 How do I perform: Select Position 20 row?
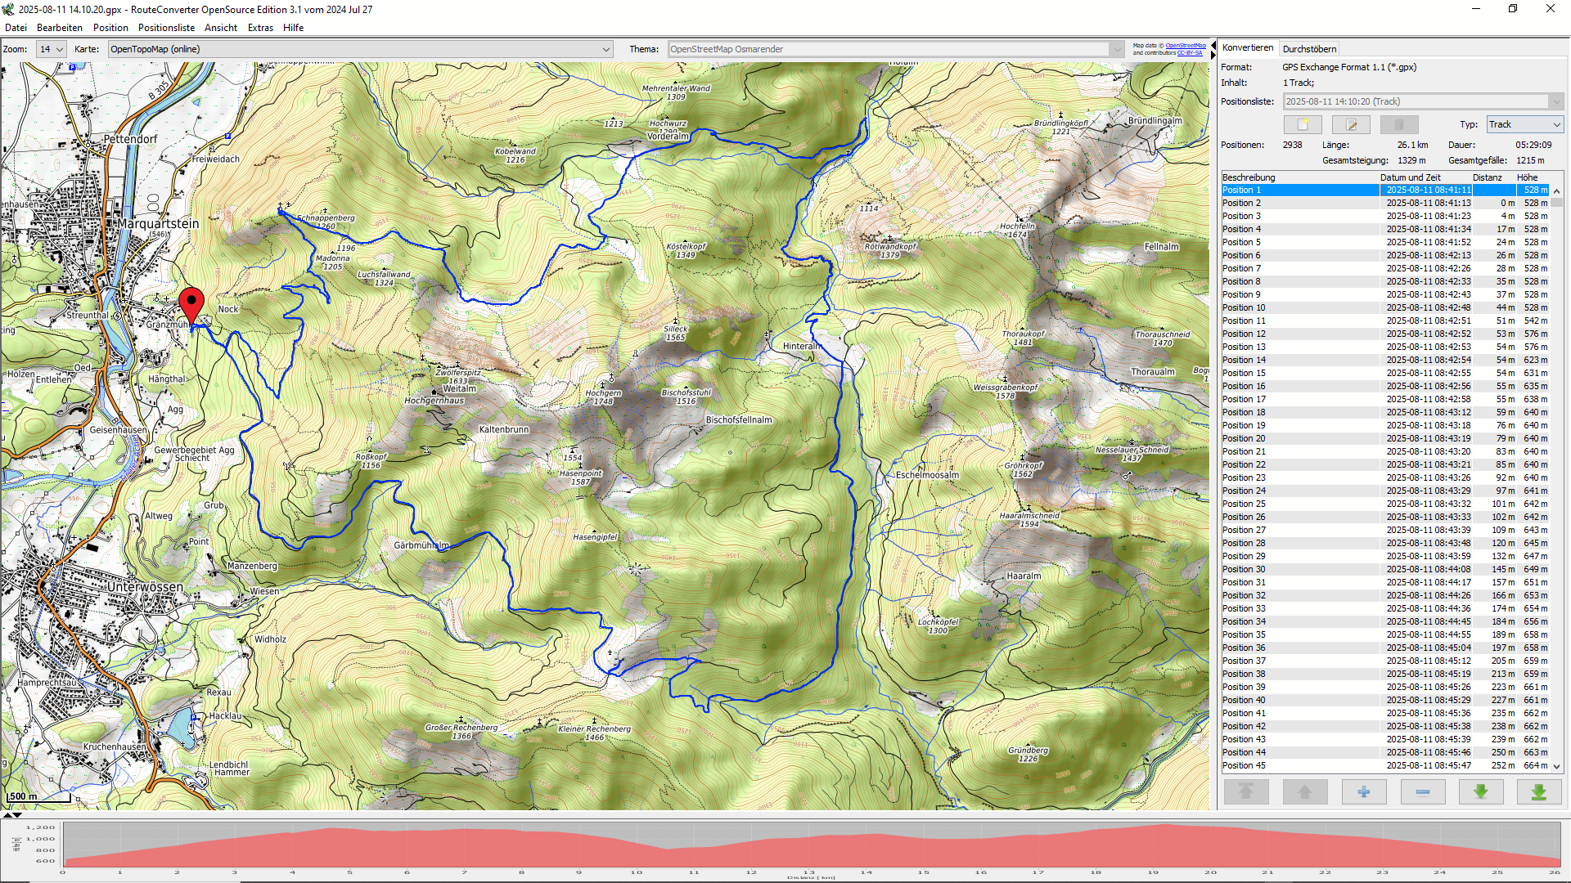coord(1385,438)
